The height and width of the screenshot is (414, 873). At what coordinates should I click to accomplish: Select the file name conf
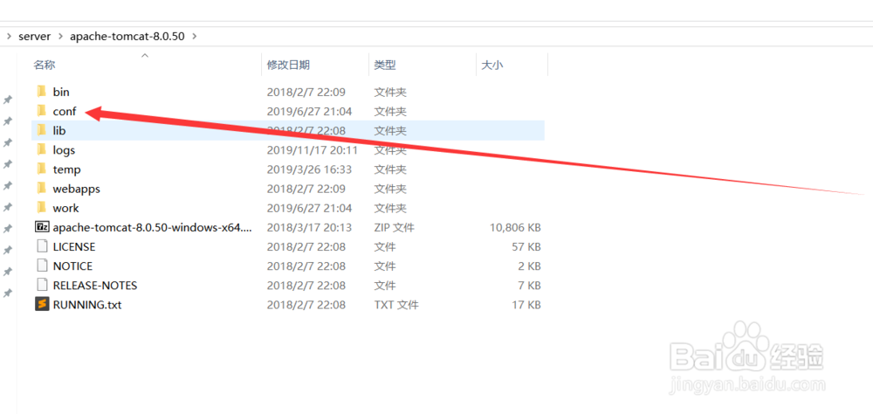click(65, 112)
